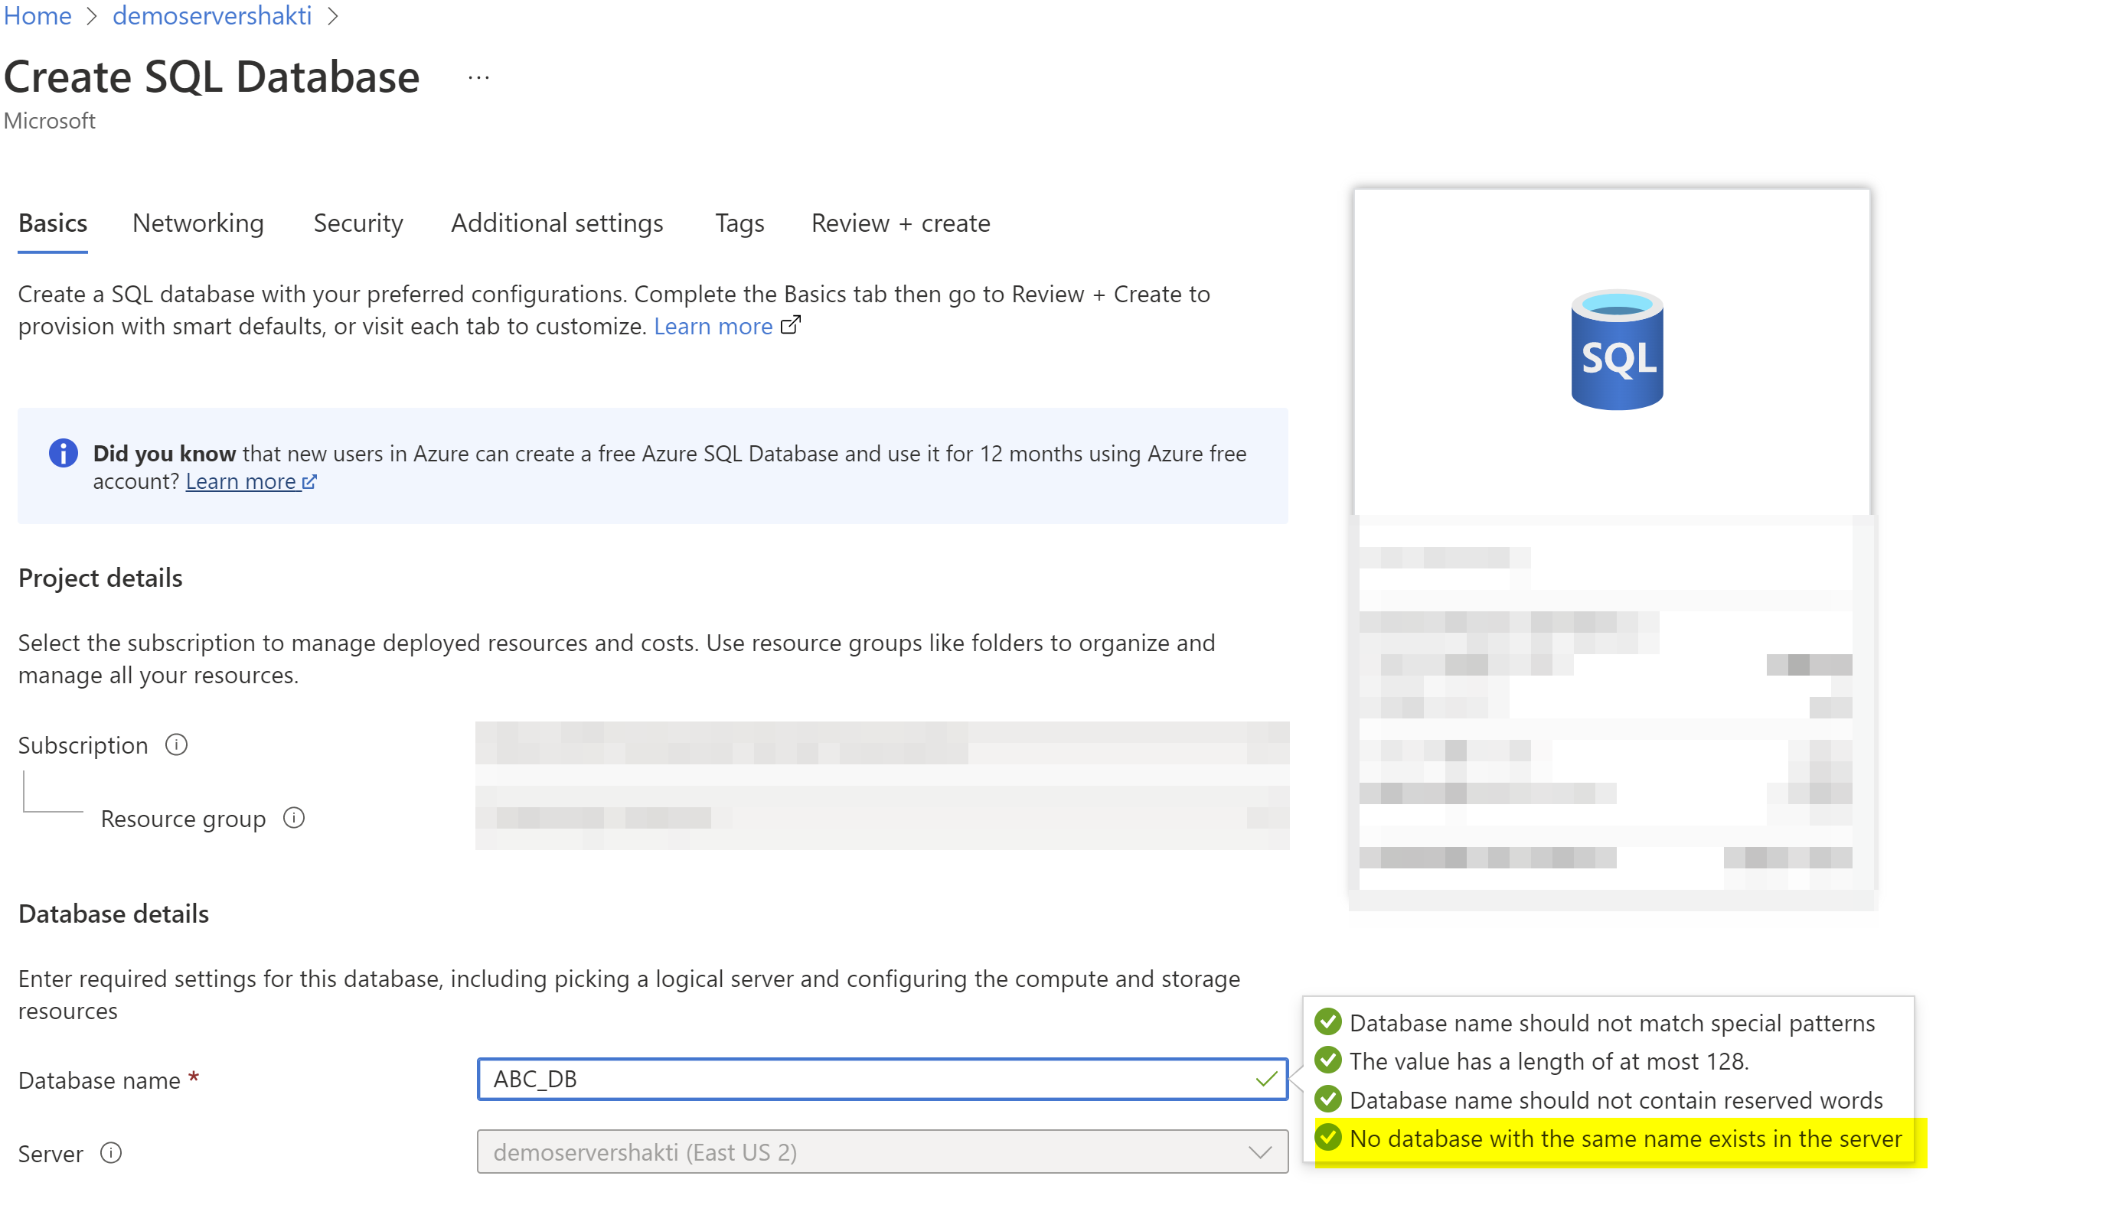The height and width of the screenshot is (1228, 2109).
Task: Click the Server label text
Action: (x=51, y=1155)
